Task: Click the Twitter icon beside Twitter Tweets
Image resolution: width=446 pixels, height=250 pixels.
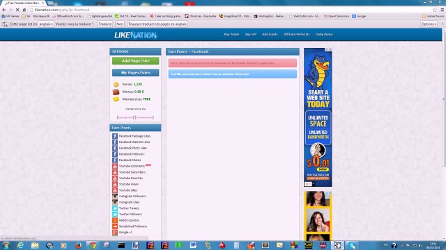Action: coord(114,208)
